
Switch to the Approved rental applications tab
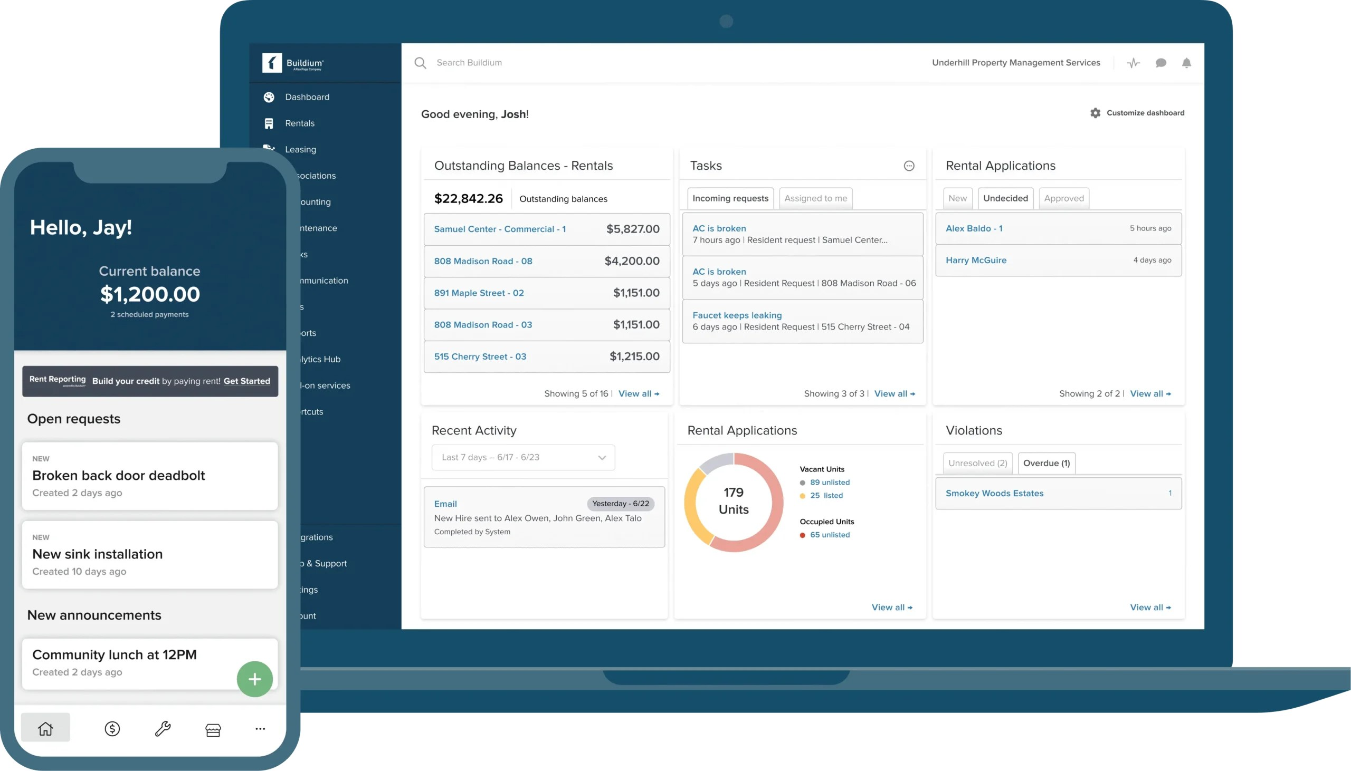coord(1063,198)
